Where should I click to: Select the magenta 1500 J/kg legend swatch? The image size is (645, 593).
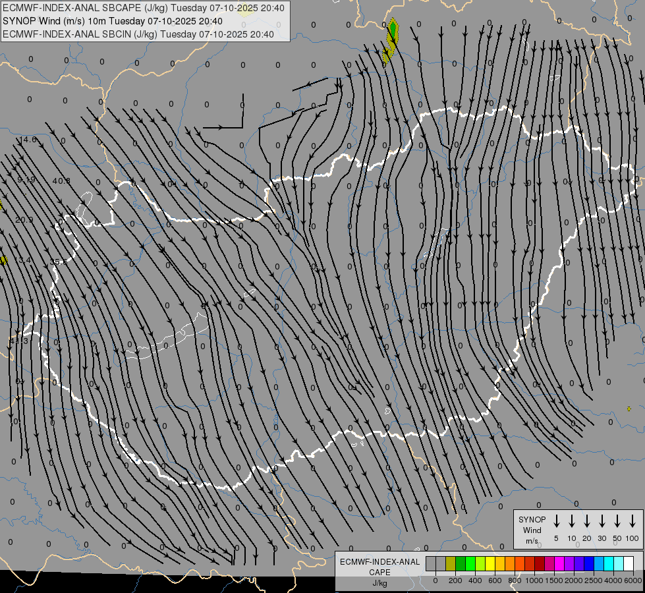point(559,563)
